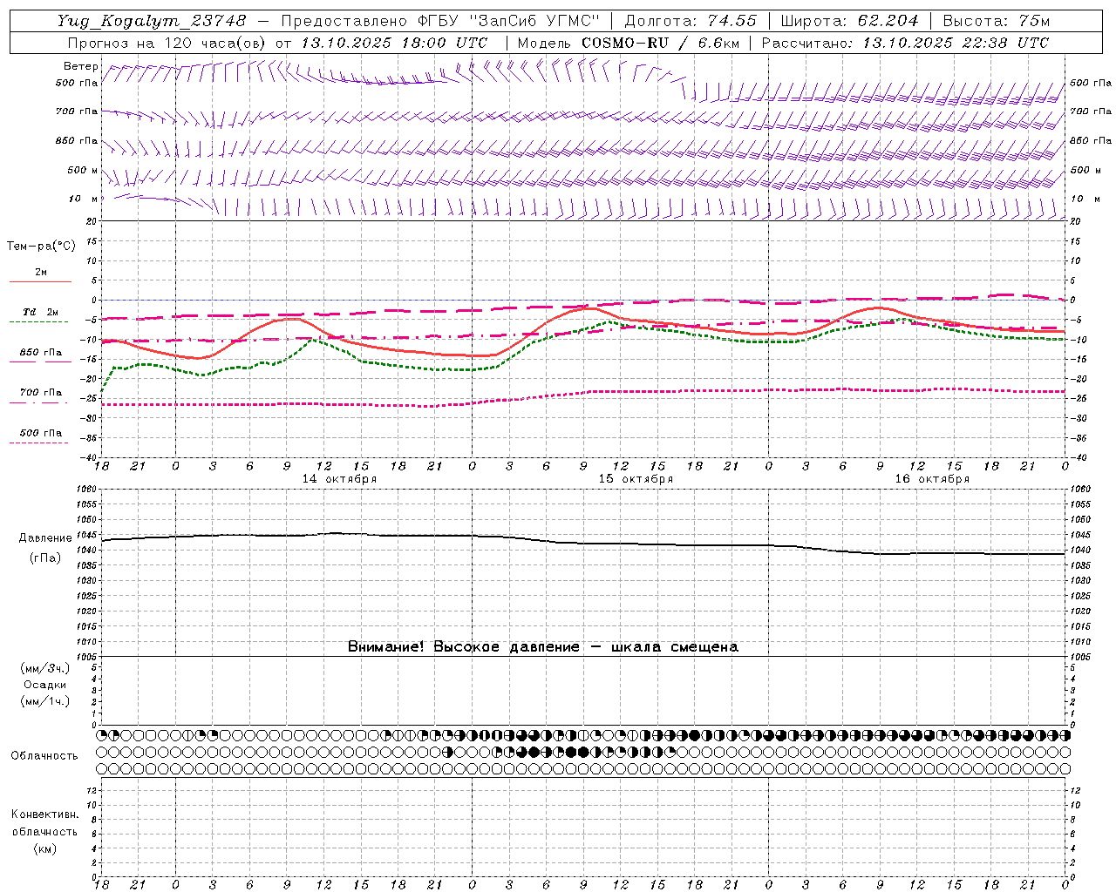Select the Облачность row label
Image resolution: width=1116 pixels, height=892 pixels.
[x=44, y=756]
